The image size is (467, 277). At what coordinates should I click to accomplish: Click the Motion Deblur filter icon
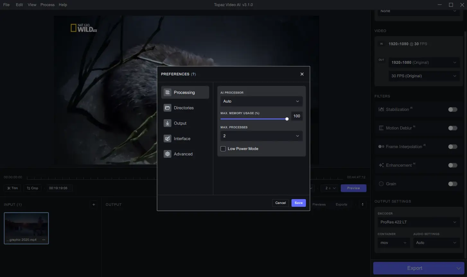pyautogui.click(x=381, y=128)
